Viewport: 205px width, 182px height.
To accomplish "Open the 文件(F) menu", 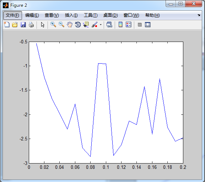I will click(x=12, y=15).
